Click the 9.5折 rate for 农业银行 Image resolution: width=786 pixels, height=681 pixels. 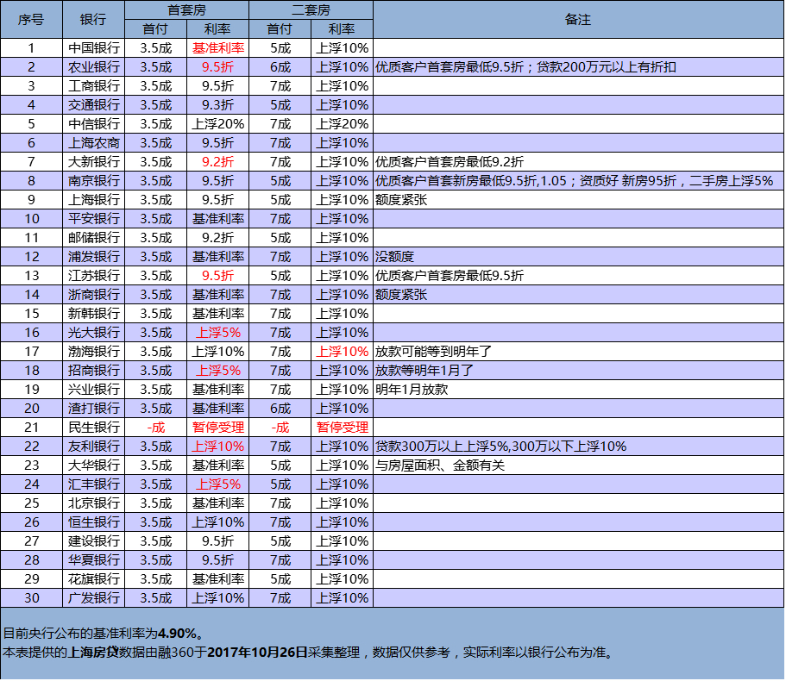(217, 67)
